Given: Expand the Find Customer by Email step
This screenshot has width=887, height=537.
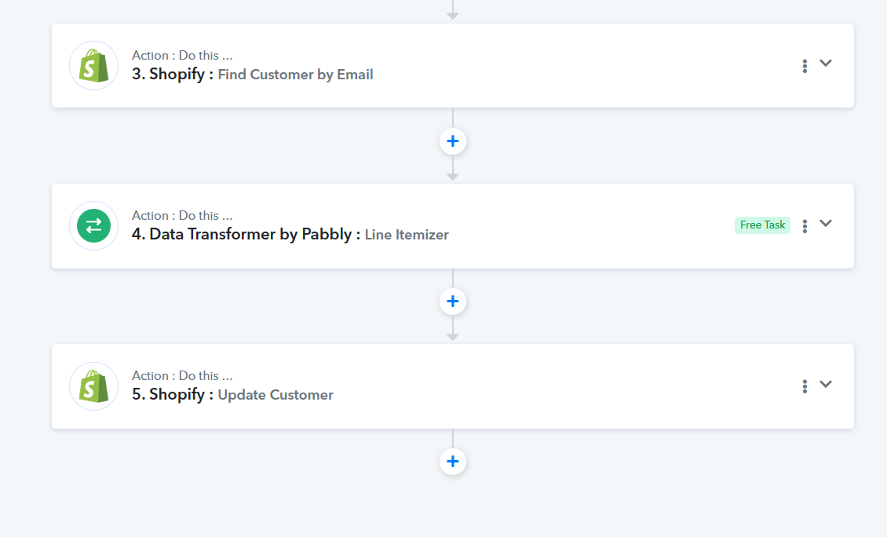Looking at the screenshot, I should 826,63.
